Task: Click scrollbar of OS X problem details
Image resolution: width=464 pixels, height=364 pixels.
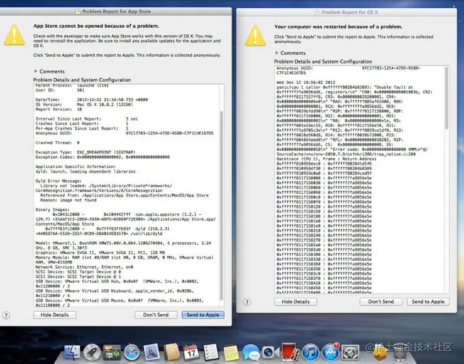Action: tap(447, 98)
